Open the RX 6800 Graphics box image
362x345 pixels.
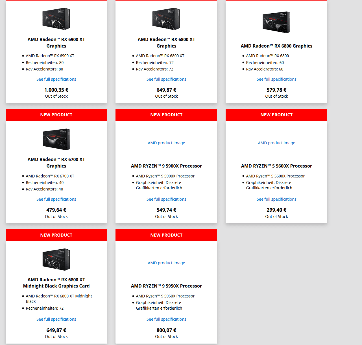pos(276,22)
